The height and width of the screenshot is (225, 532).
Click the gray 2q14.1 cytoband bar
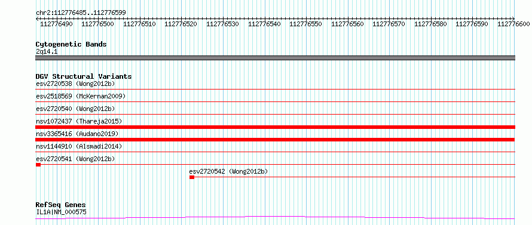click(275, 58)
